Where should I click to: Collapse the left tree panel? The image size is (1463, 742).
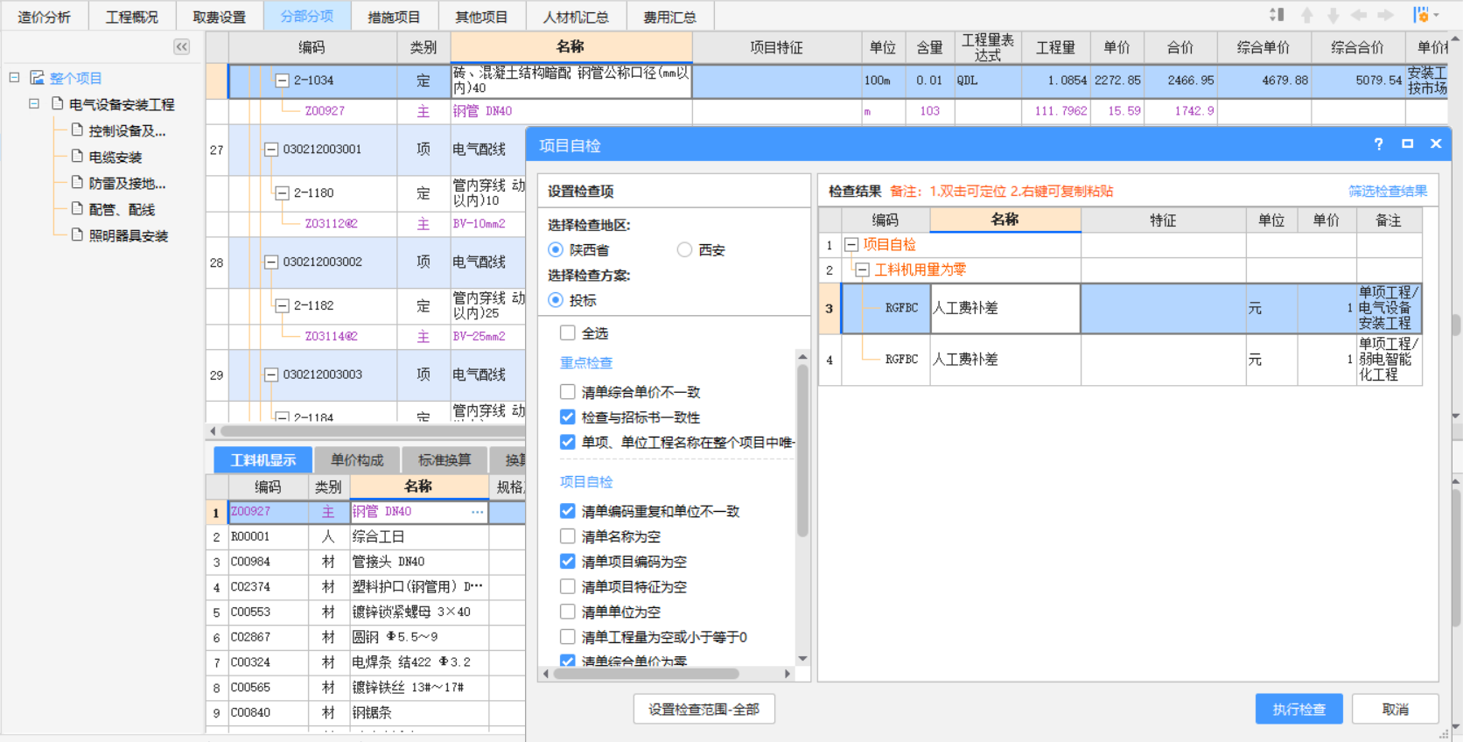tap(181, 46)
